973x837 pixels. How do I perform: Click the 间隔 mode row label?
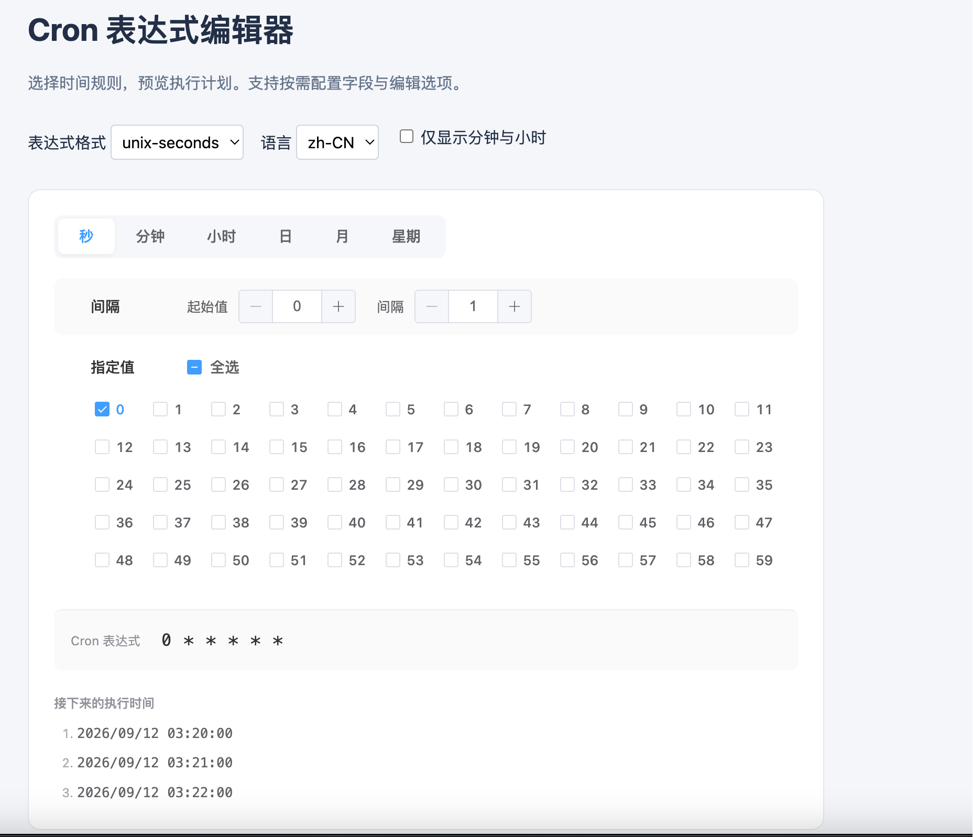(x=105, y=306)
